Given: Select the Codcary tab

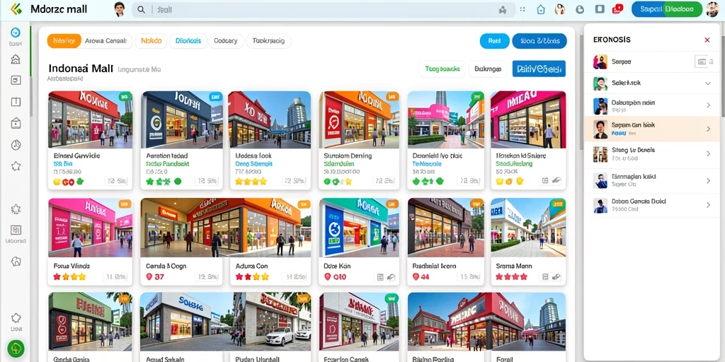Looking at the screenshot, I should point(226,41).
